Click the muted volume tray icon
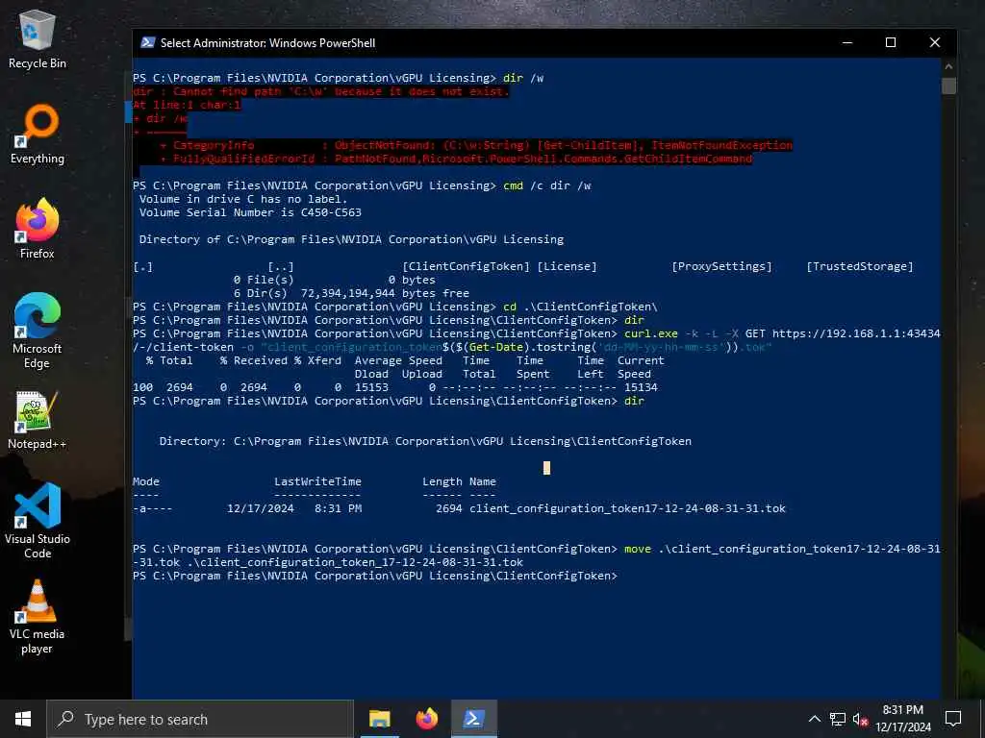The height and width of the screenshot is (738, 985). [x=860, y=719]
